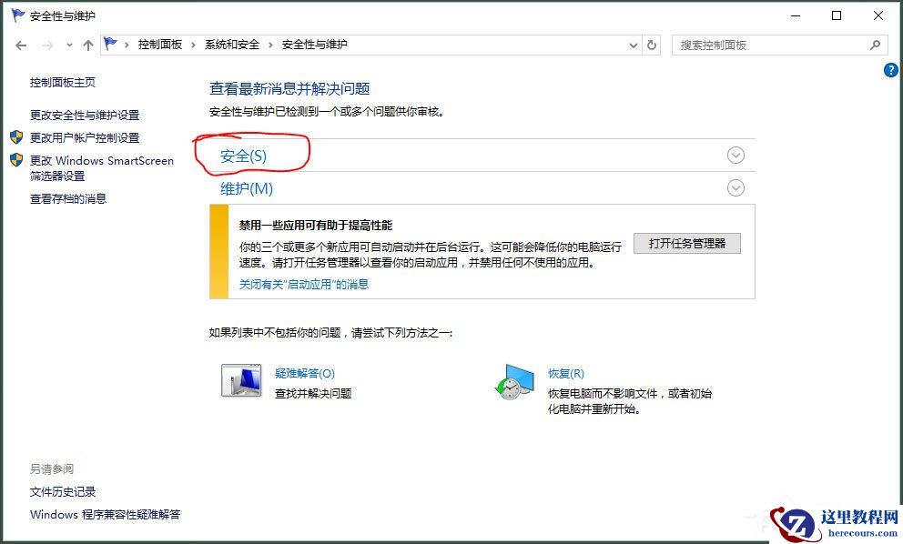This screenshot has width=903, height=544.
Task: Click the 搜索控制面板 search field
Action: pos(778,45)
